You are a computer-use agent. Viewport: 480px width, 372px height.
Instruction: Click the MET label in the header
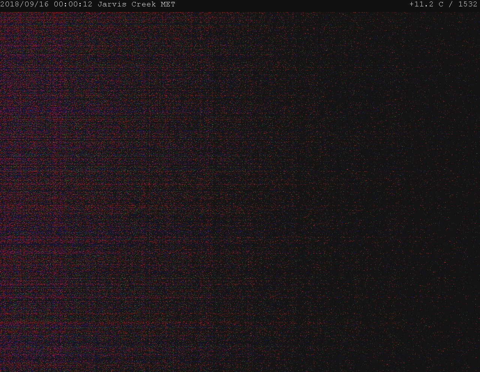coord(168,4)
